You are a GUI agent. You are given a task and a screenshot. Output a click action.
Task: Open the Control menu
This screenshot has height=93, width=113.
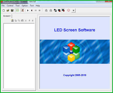coord(10,6)
